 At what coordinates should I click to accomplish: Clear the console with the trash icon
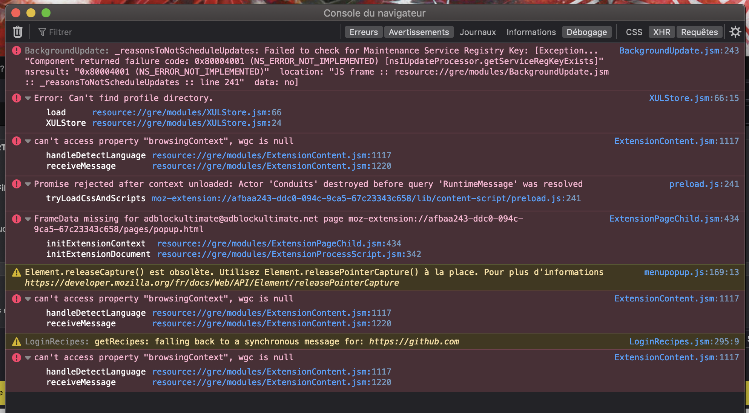pyautogui.click(x=18, y=32)
